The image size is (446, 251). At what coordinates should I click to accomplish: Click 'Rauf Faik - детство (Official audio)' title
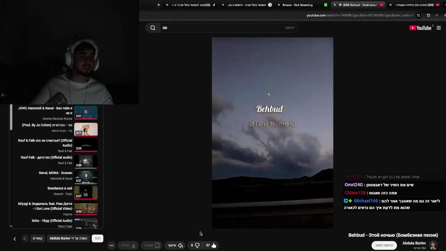(x=46, y=158)
